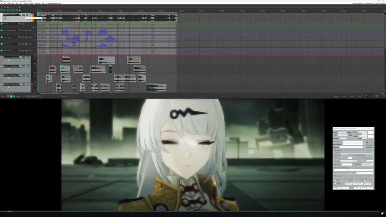Click the Save project toolbar icon
386x217 pixels.
8,7
